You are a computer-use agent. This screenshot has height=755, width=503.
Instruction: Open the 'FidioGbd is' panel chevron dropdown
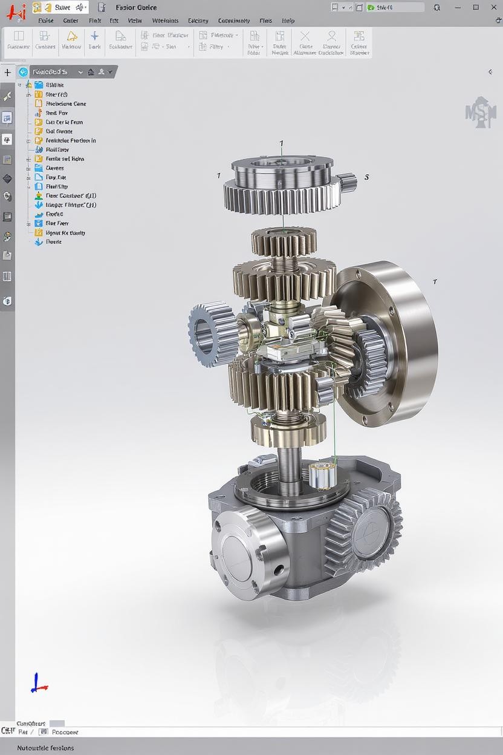[80, 72]
